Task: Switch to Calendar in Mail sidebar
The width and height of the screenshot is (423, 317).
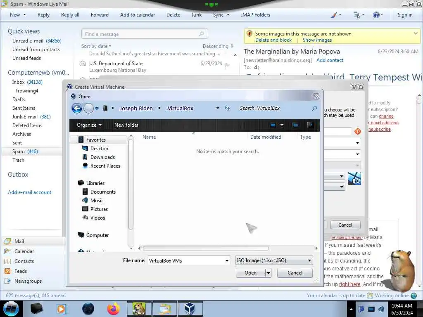Action: click(24, 251)
